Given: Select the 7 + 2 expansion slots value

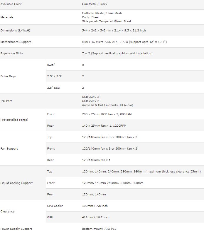Looking at the screenshot, I should coord(117,53).
